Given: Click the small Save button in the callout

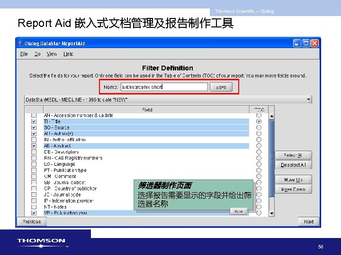Looking at the screenshot, I should [239, 211].
